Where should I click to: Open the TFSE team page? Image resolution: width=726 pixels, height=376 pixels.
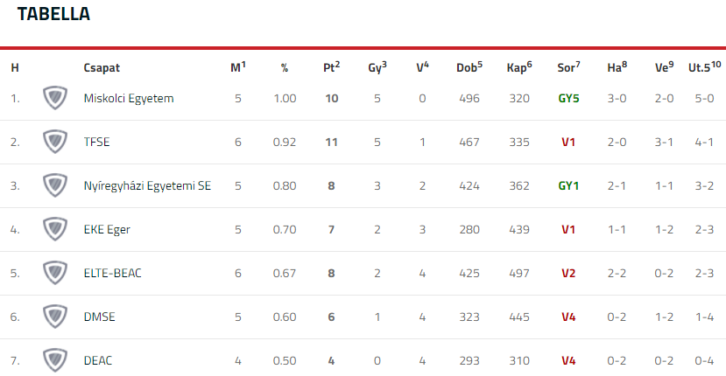pyautogui.click(x=96, y=142)
